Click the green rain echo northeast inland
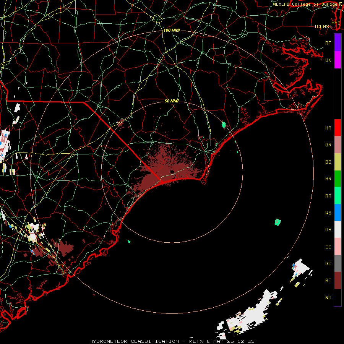Image resolution: width=344 pixels, height=344 pixels. pos(224,124)
